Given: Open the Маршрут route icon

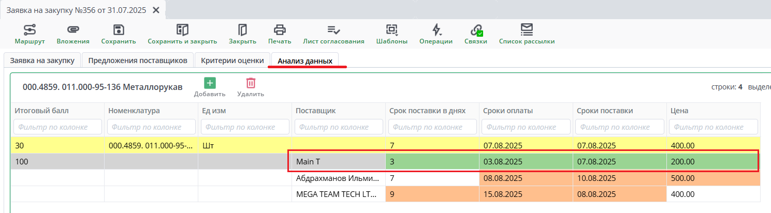Looking at the screenshot, I should 30,30.
